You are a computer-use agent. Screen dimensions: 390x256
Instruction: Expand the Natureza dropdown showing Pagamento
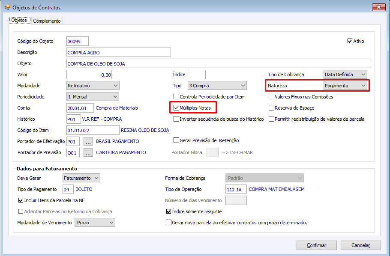click(x=345, y=86)
